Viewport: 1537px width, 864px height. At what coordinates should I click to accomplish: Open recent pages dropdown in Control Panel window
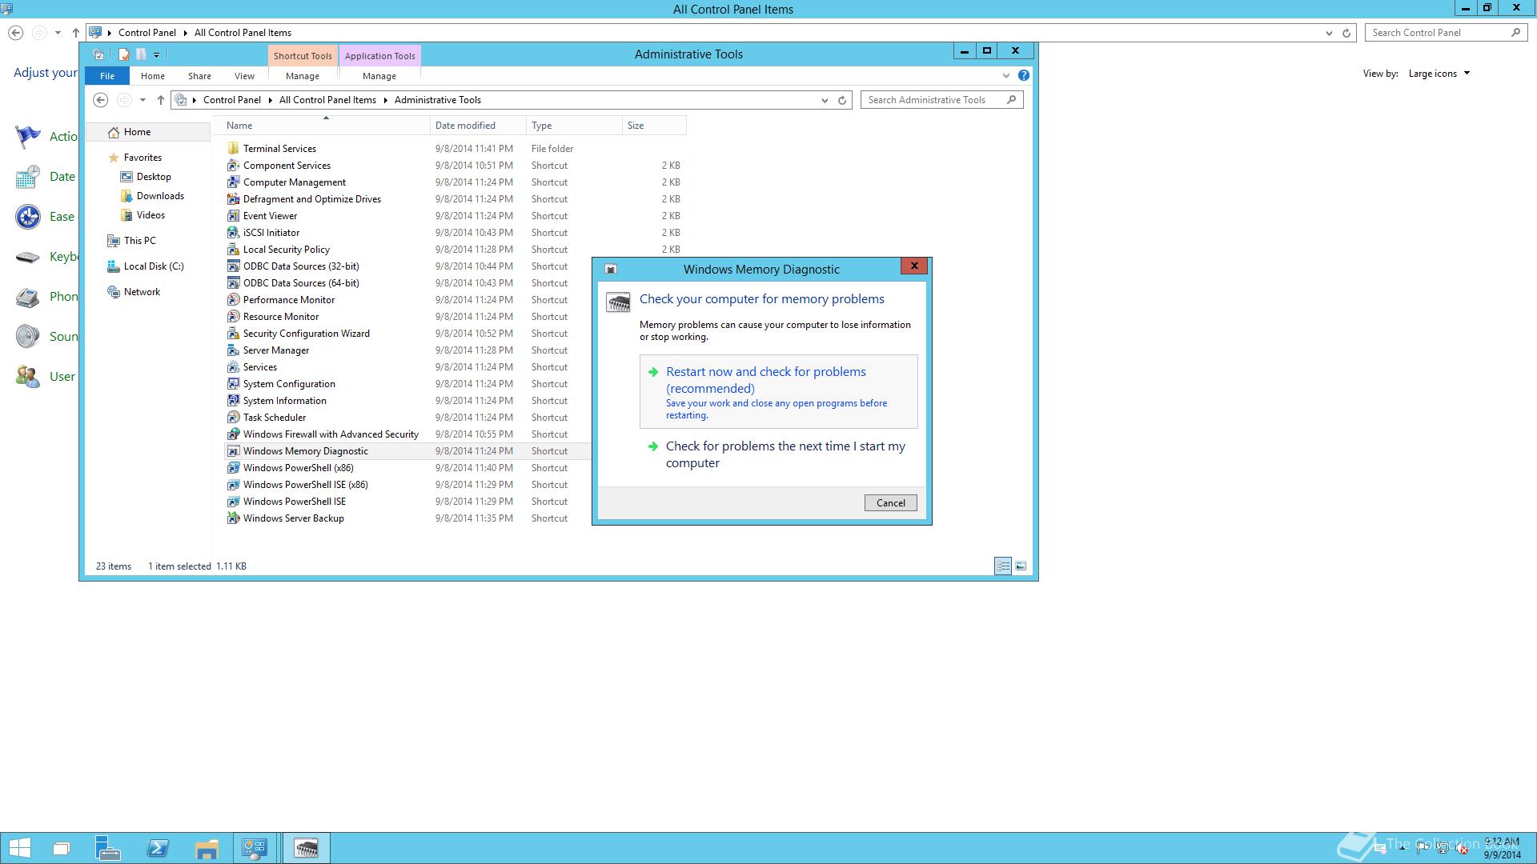(x=58, y=33)
